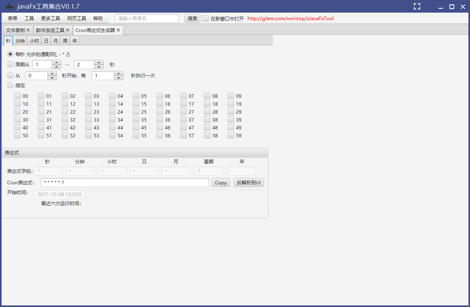This screenshot has height=307, width=470.
Task: Open the 网页工具 menu
Action: coord(76,19)
